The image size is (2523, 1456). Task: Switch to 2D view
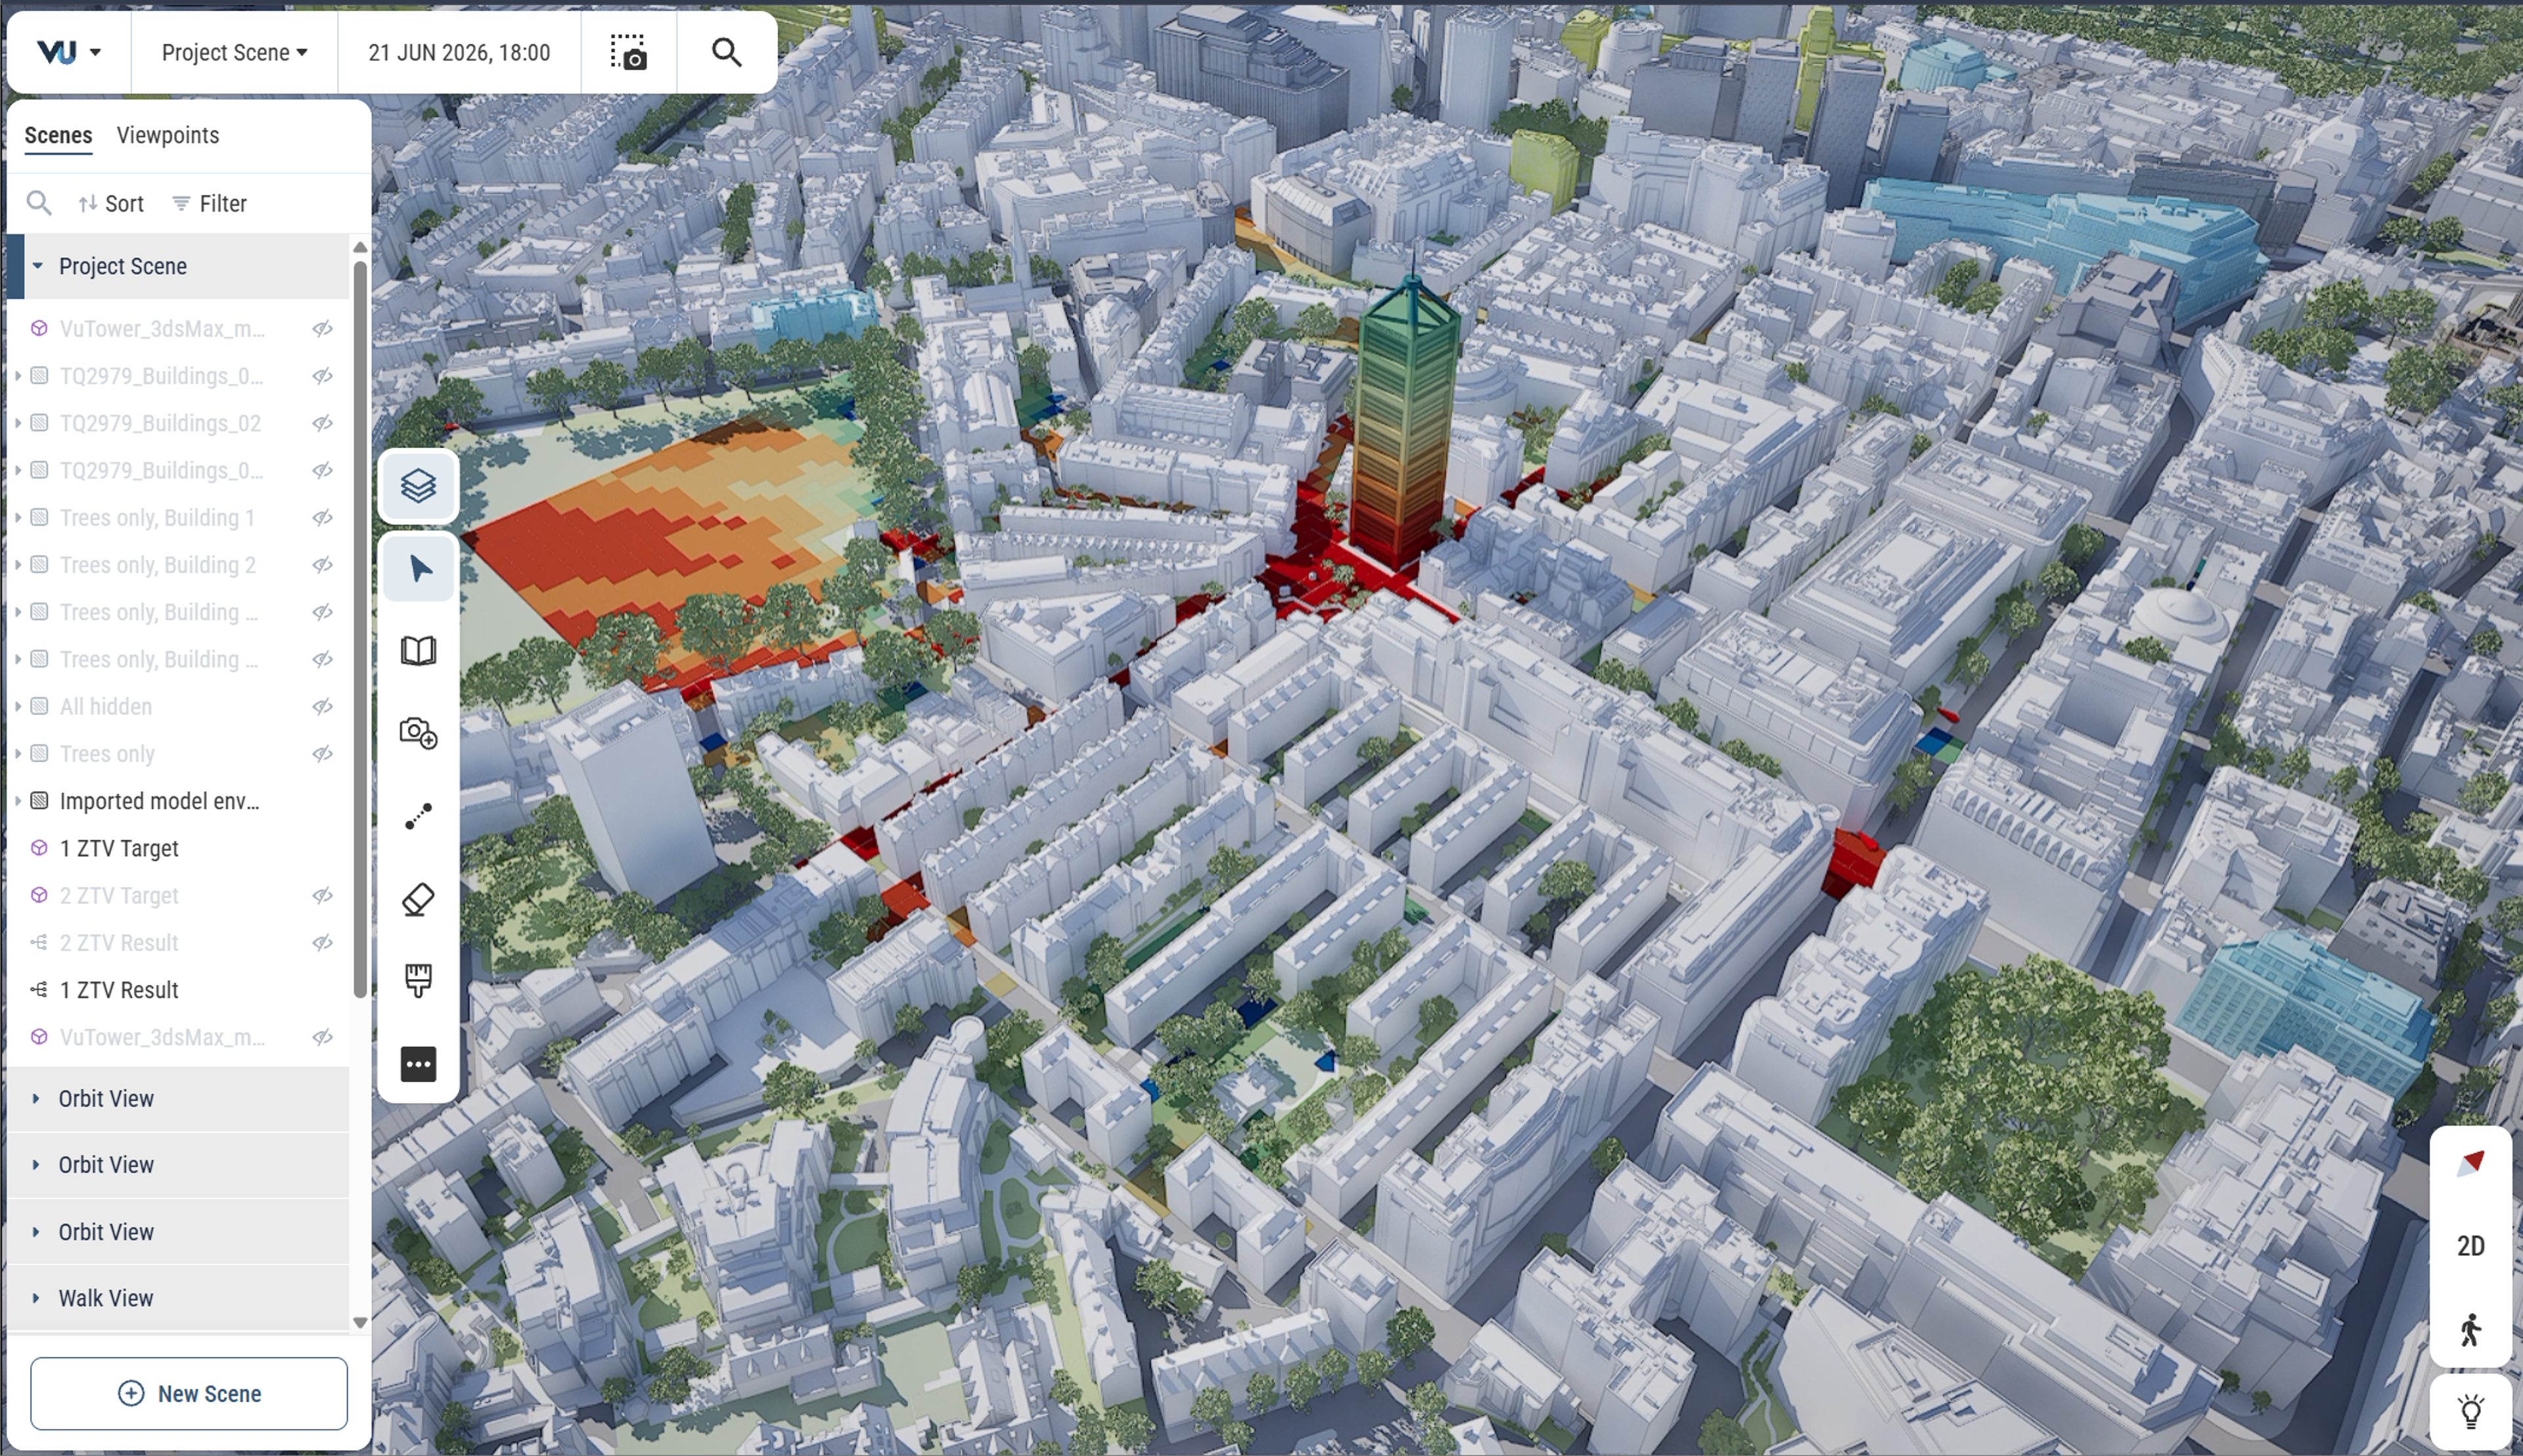[2471, 1246]
